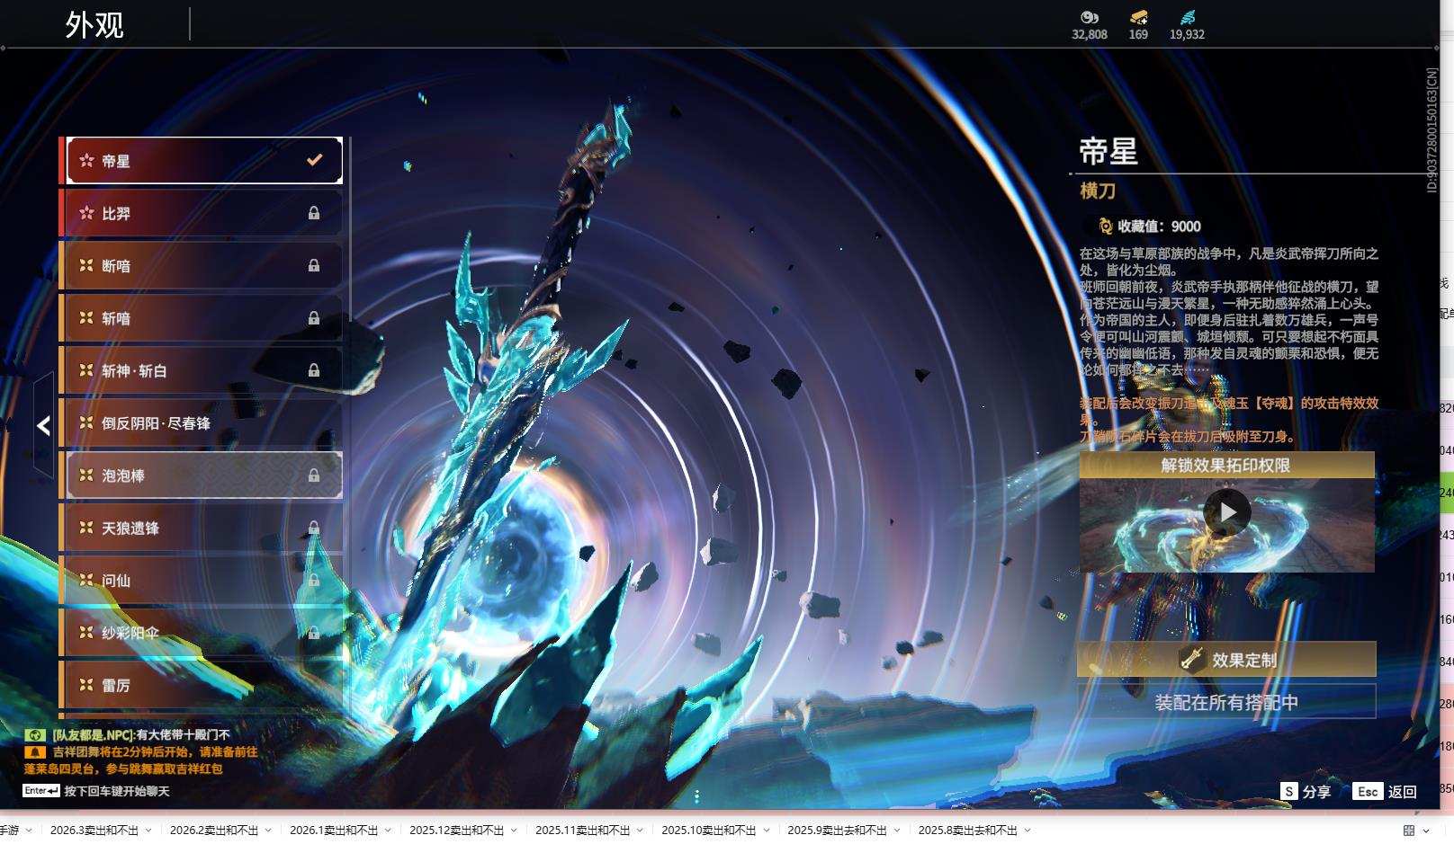Screen dimensions: 1454x844
Task: Click the star rarity icon beside 帝星
Action: pos(86,160)
